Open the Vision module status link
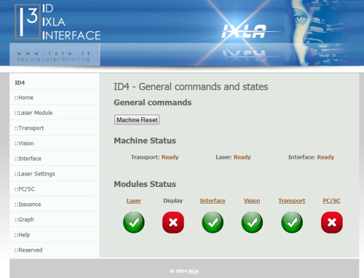 tap(252, 201)
